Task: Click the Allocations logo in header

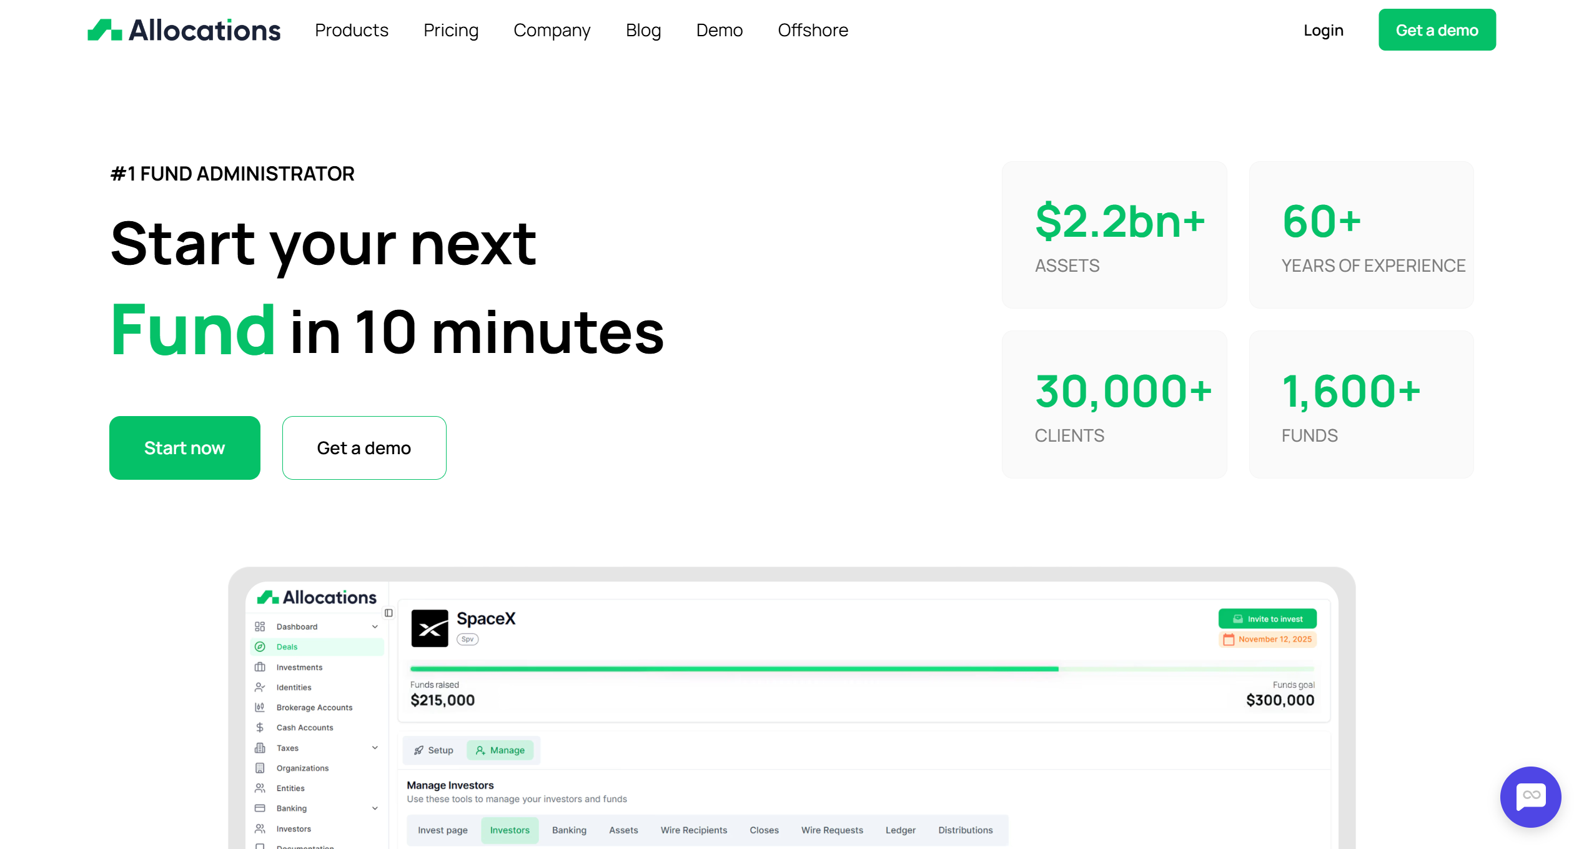Action: 184,30
